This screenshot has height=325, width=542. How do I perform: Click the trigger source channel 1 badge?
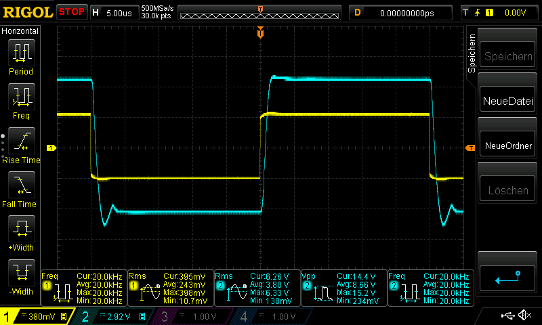(489, 13)
